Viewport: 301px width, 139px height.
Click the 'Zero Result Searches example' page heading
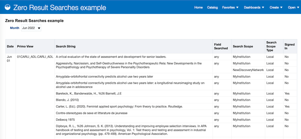(34, 21)
